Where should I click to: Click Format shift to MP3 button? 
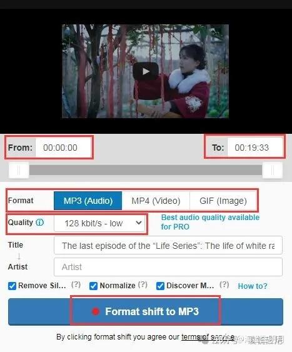click(x=146, y=311)
